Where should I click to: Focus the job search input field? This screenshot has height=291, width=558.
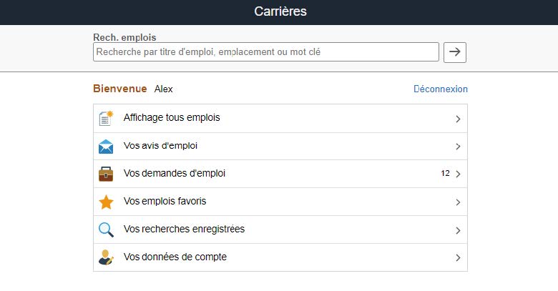pyautogui.click(x=265, y=52)
